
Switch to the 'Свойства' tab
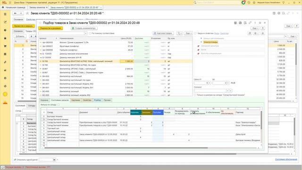pos(87,100)
